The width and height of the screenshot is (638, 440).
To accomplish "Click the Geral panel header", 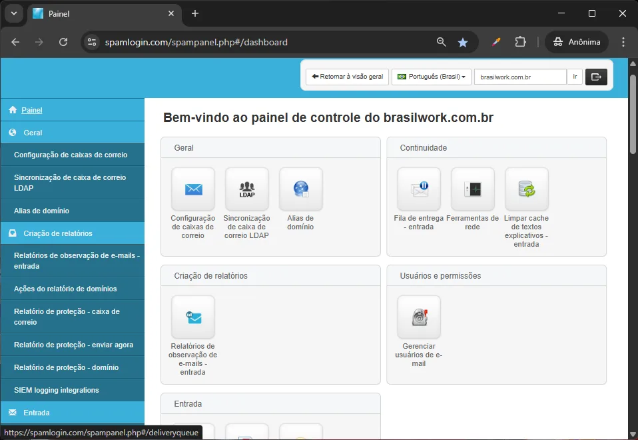I will pos(270,147).
